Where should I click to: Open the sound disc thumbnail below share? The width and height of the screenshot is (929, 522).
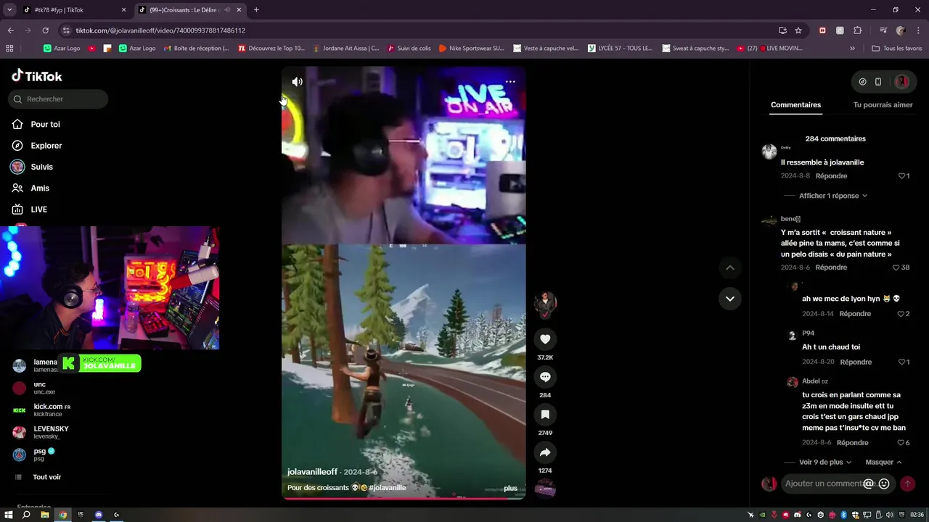pyautogui.click(x=545, y=489)
